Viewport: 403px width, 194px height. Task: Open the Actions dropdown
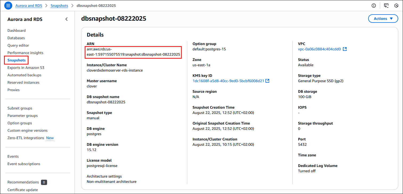(x=383, y=18)
